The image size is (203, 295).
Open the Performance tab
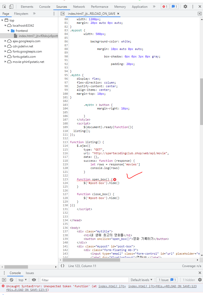(100, 6)
